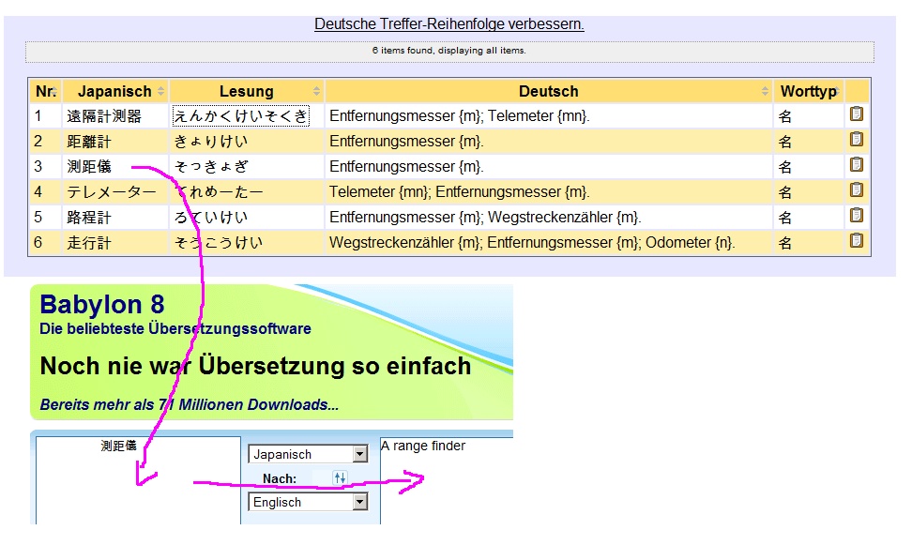Click Worttyp 名 in row 1
The height and width of the screenshot is (545, 912).
(785, 116)
